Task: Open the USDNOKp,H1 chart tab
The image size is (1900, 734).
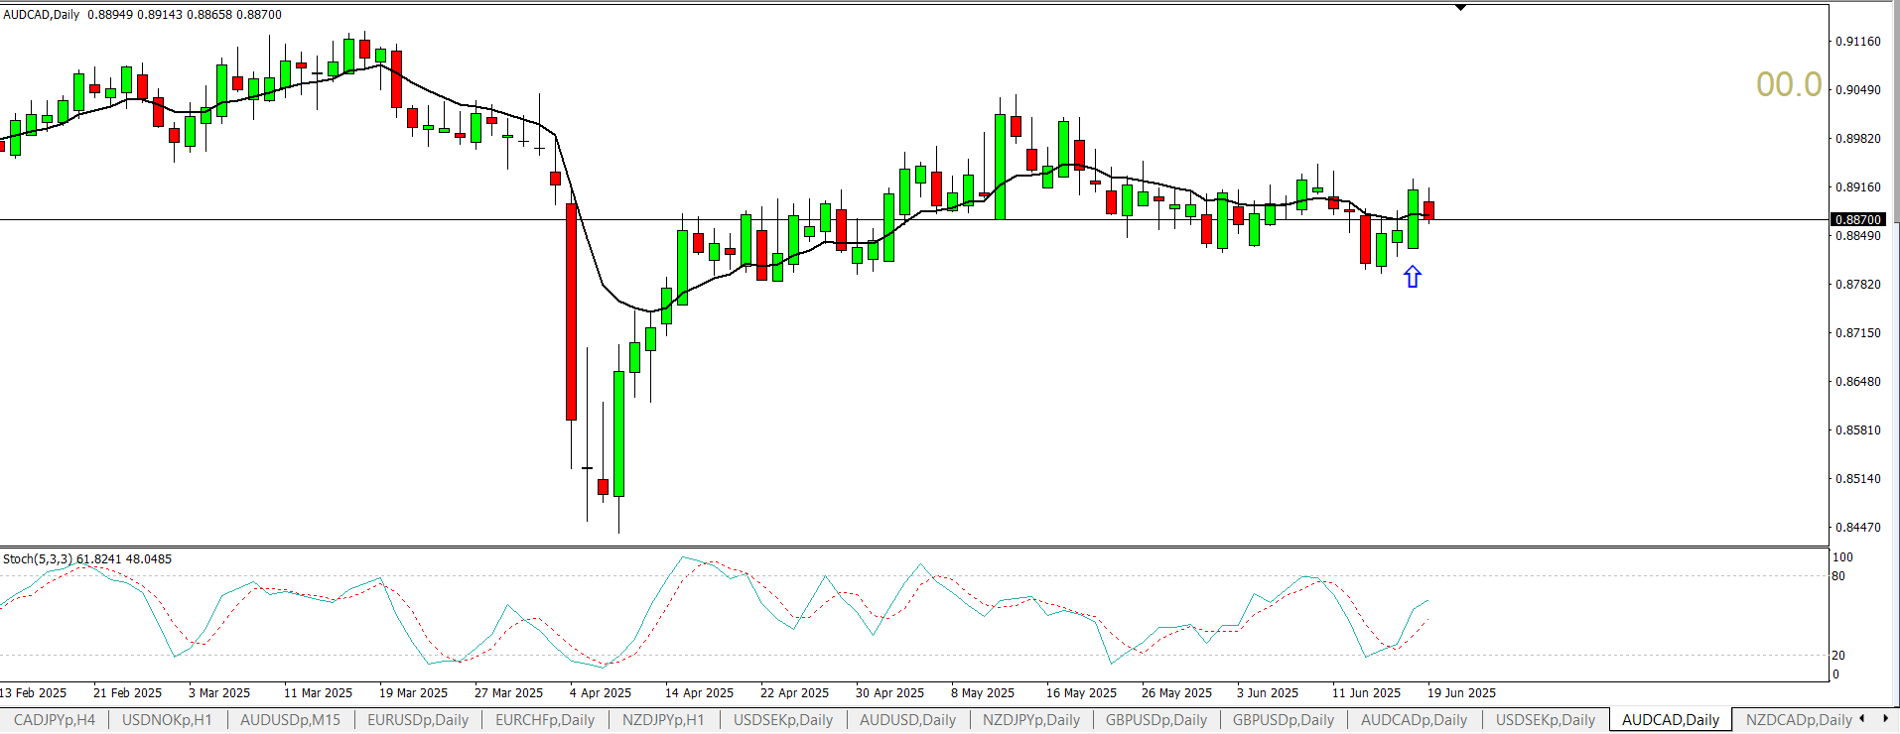Action: 167,720
